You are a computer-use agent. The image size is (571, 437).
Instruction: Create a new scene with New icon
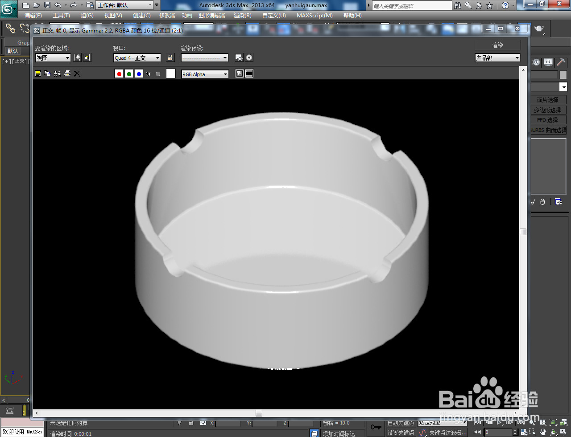click(26, 5)
